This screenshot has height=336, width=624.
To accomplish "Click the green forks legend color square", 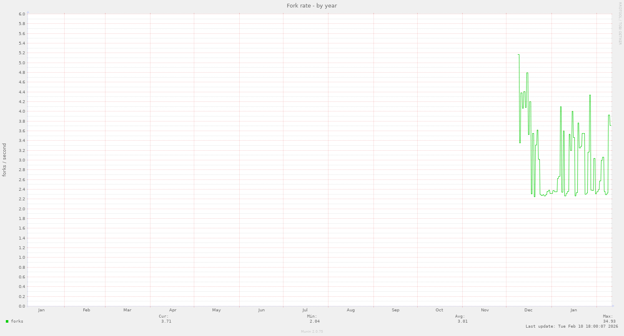I will [x=7, y=321].
